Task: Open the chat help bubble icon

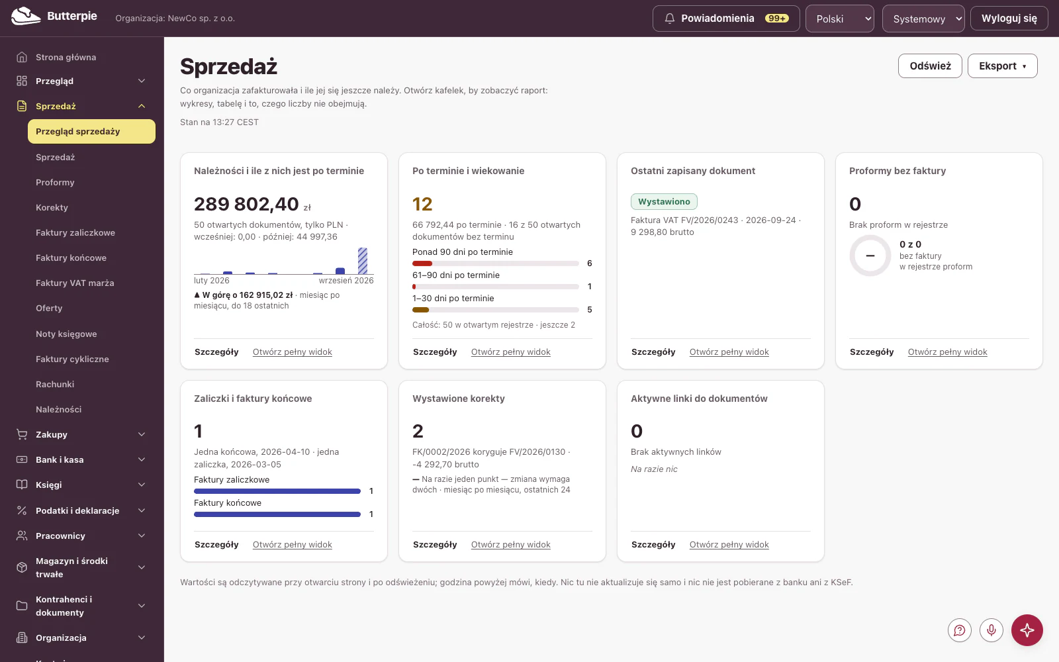Action: click(x=960, y=630)
